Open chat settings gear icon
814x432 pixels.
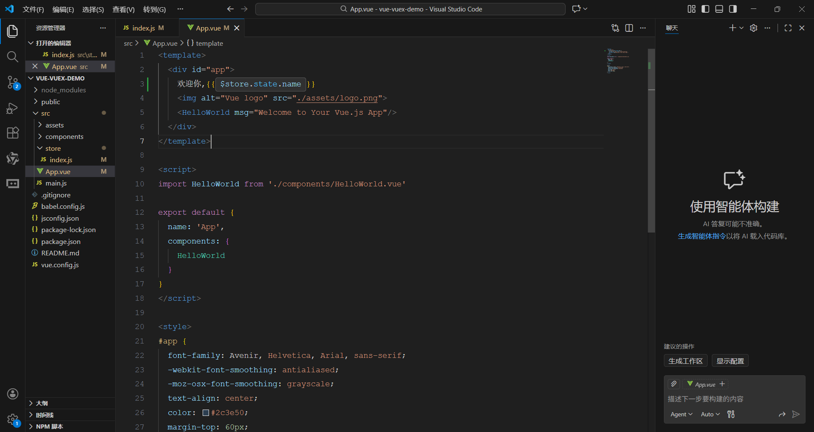coord(753,28)
